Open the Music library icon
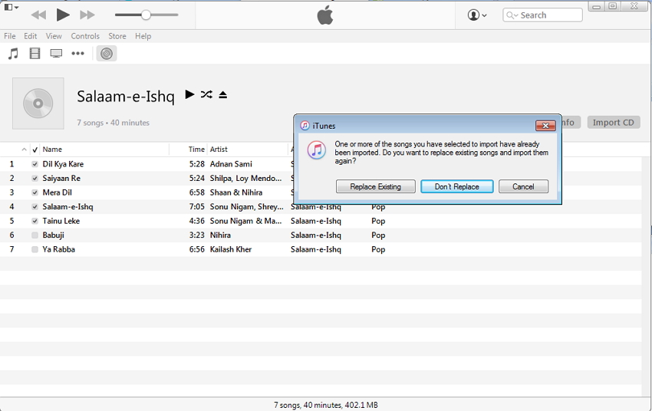652x411 pixels. tap(13, 54)
